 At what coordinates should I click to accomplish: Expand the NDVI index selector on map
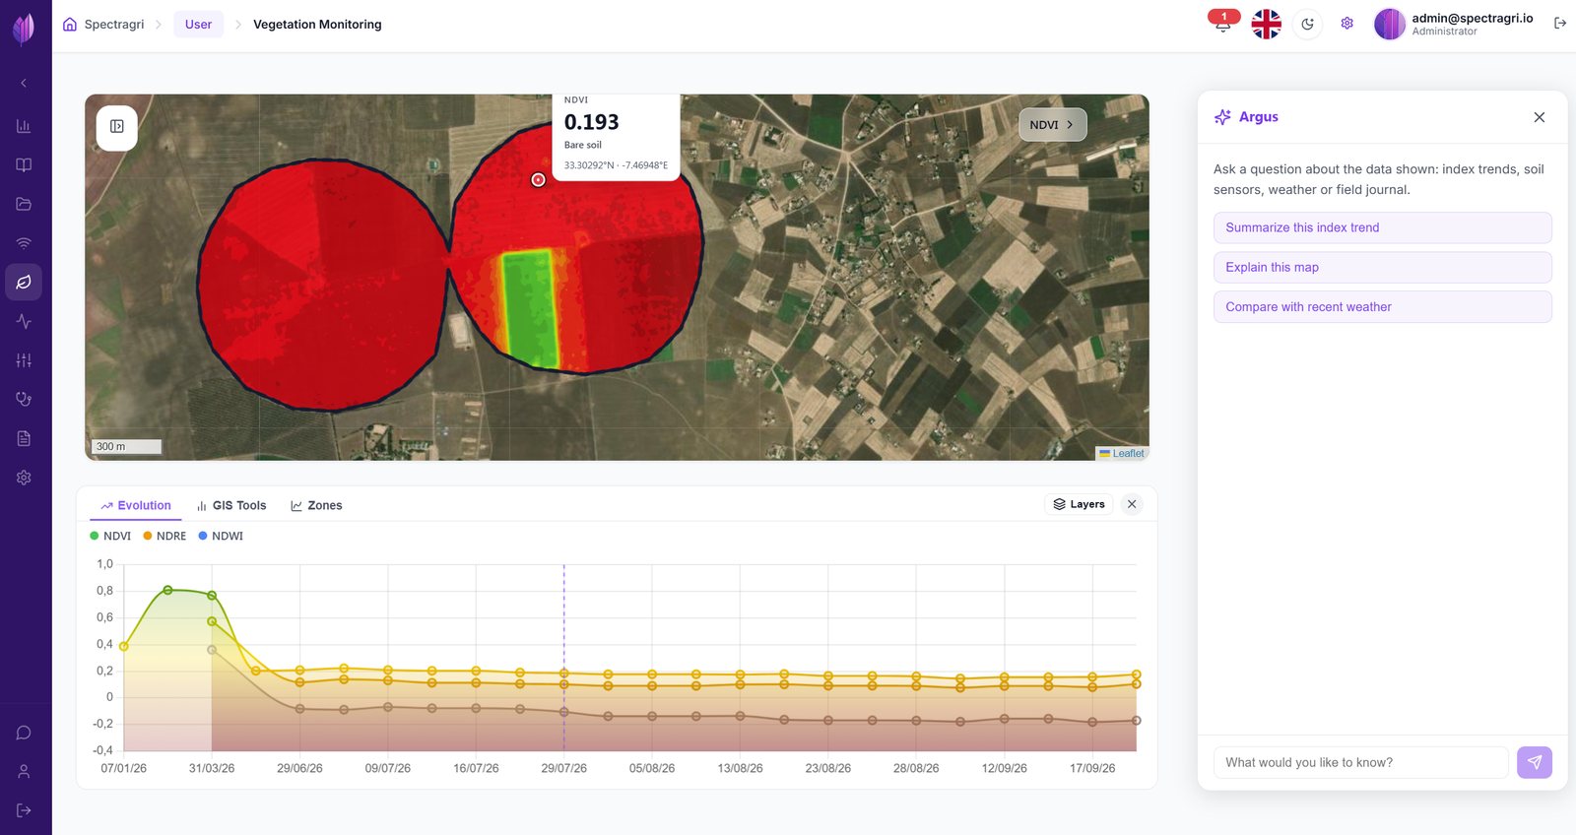click(x=1052, y=125)
